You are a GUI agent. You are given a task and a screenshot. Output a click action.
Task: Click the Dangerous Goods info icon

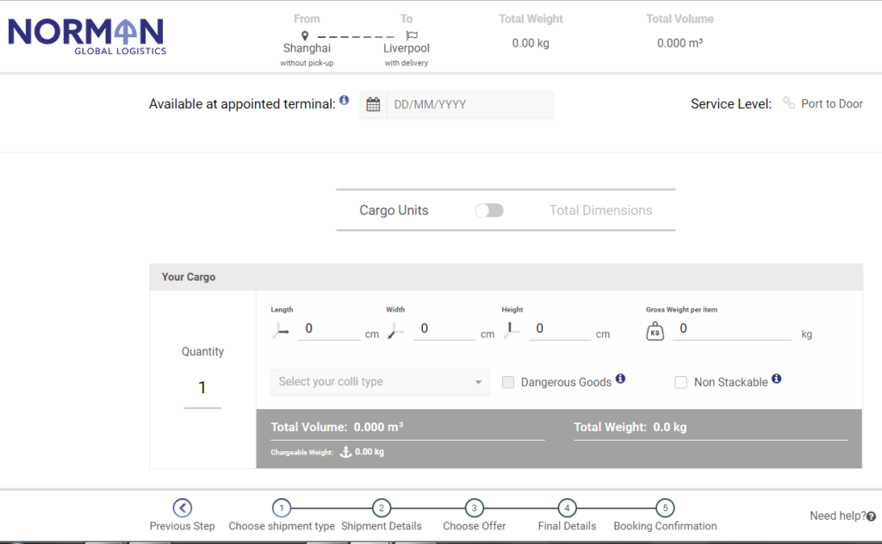pyautogui.click(x=620, y=378)
